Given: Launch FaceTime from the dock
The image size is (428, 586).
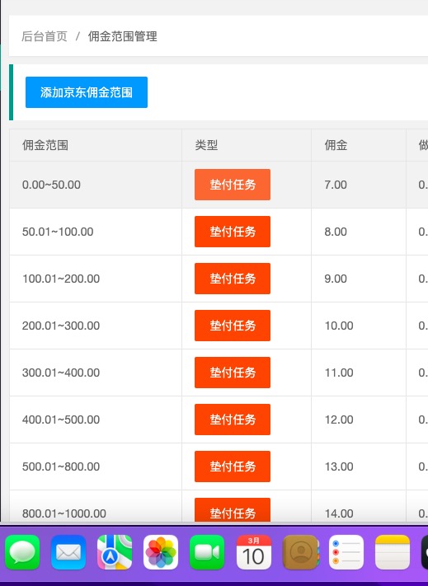Looking at the screenshot, I should pyautogui.click(x=207, y=552).
